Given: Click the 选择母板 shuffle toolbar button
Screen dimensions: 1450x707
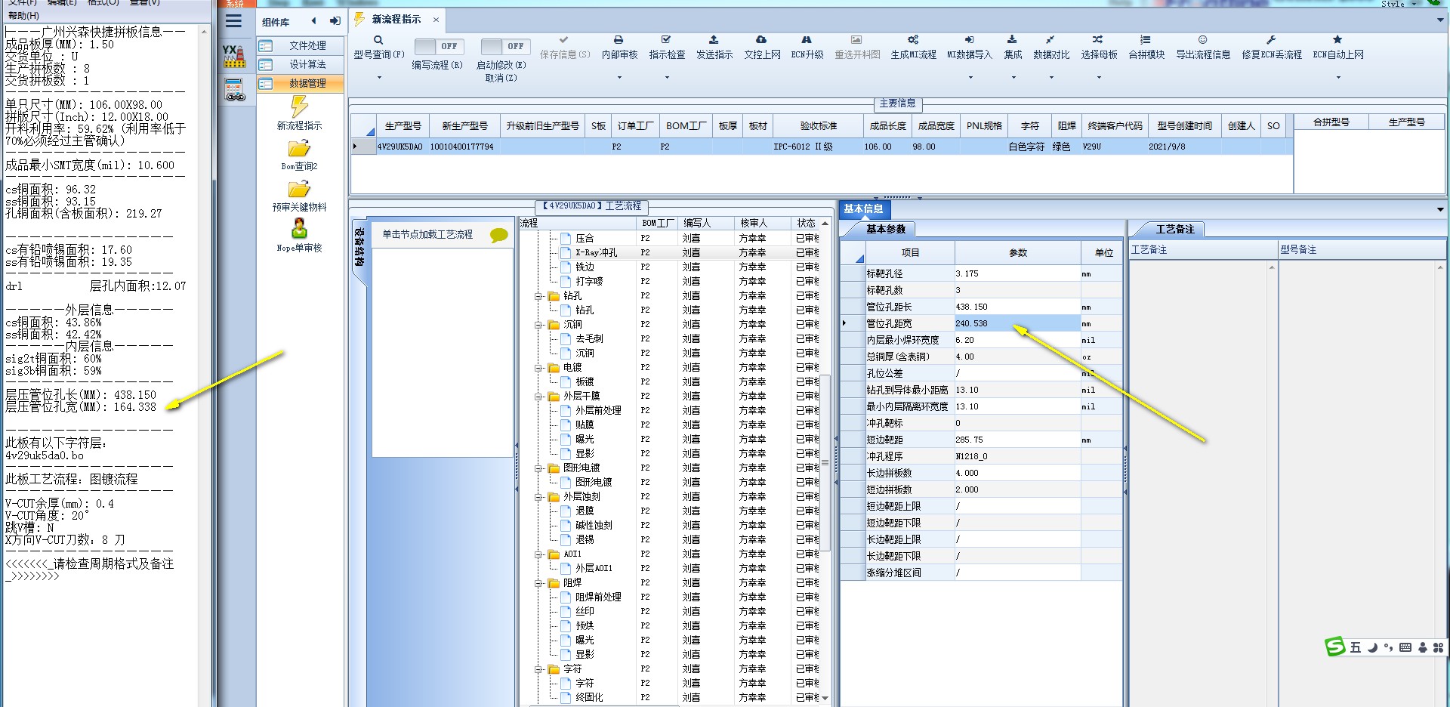Looking at the screenshot, I should pyautogui.click(x=1099, y=47).
